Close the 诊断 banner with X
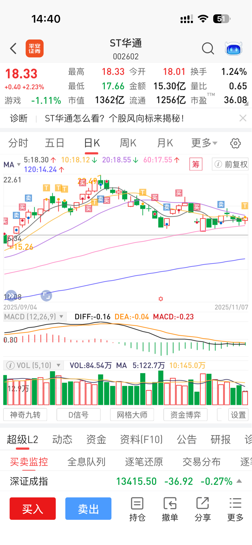 point(243,118)
